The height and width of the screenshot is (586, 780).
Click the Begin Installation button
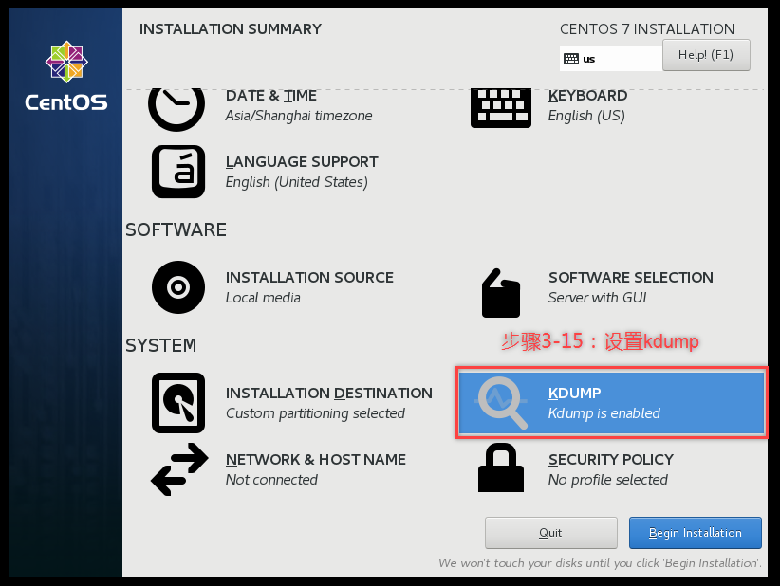click(x=695, y=533)
